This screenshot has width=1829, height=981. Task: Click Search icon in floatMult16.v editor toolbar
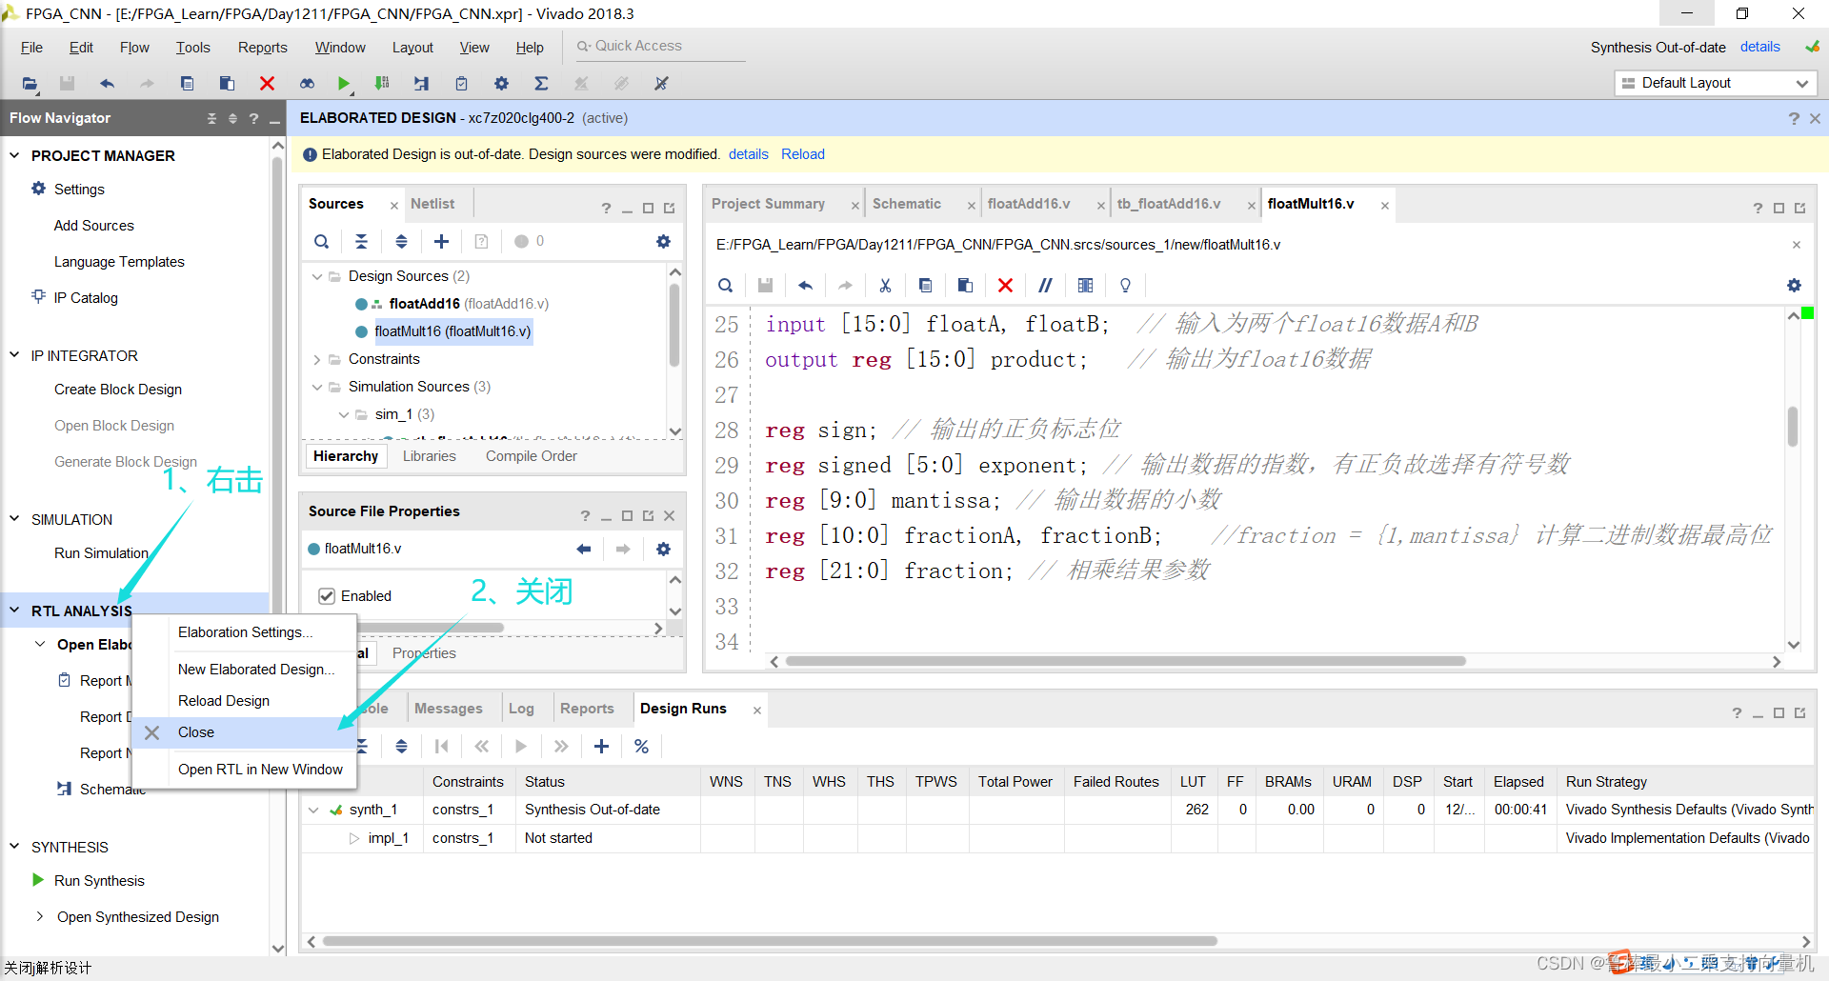[x=725, y=286]
